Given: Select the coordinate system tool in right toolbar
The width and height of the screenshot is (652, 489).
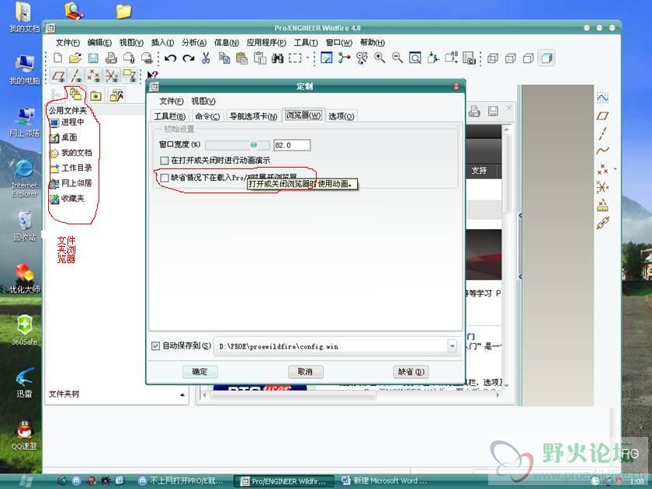Looking at the screenshot, I should (x=602, y=187).
